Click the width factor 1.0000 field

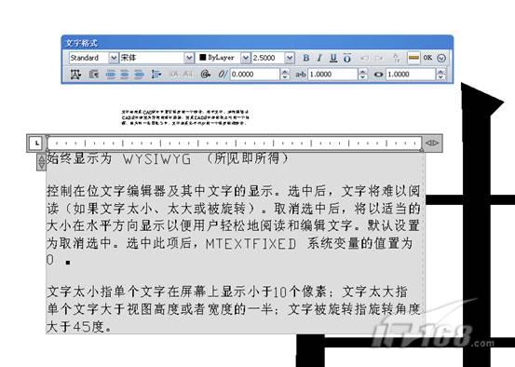point(411,75)
